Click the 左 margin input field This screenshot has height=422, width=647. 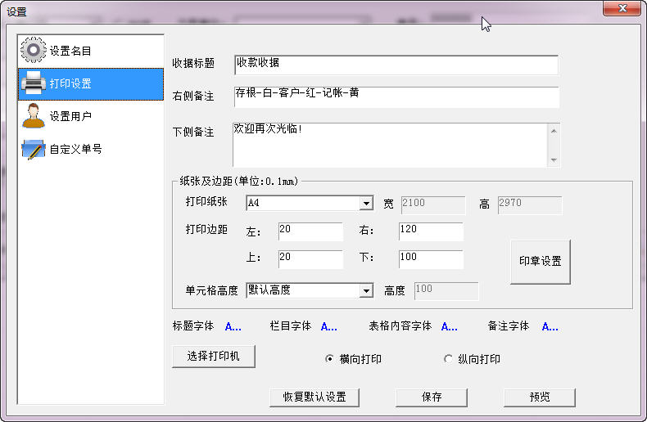tap(310, 231)
